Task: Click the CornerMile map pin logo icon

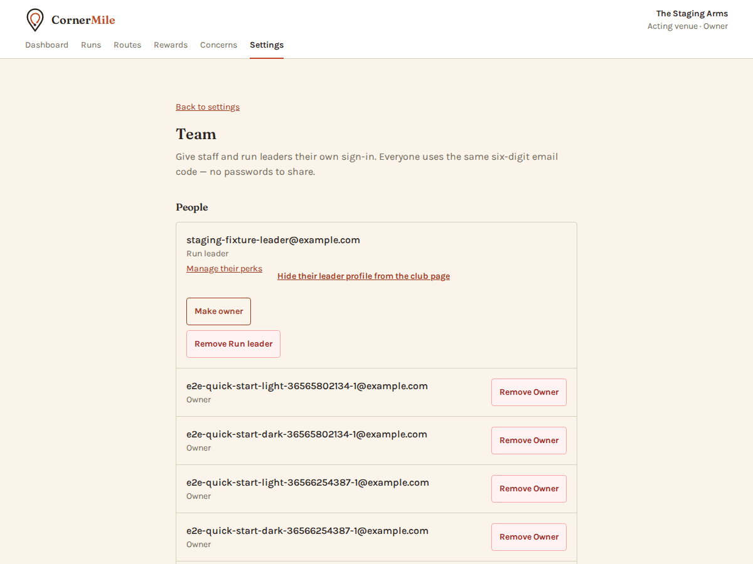Action: pos(35,20)
